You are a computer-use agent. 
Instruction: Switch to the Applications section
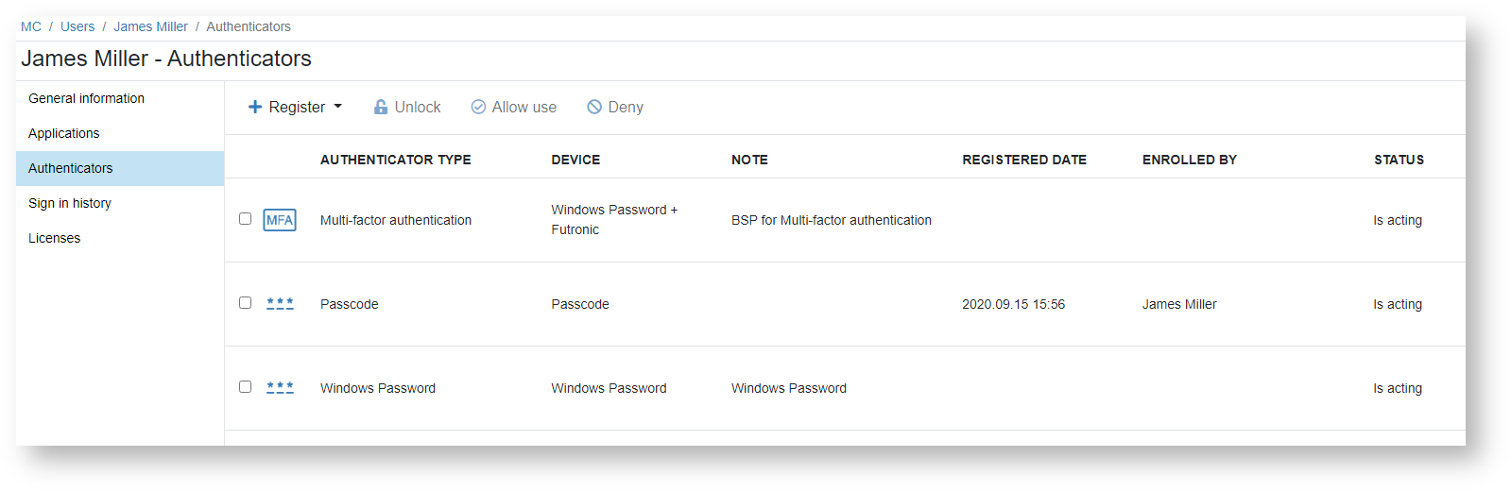pyautogui.click(x=63, y=133)
